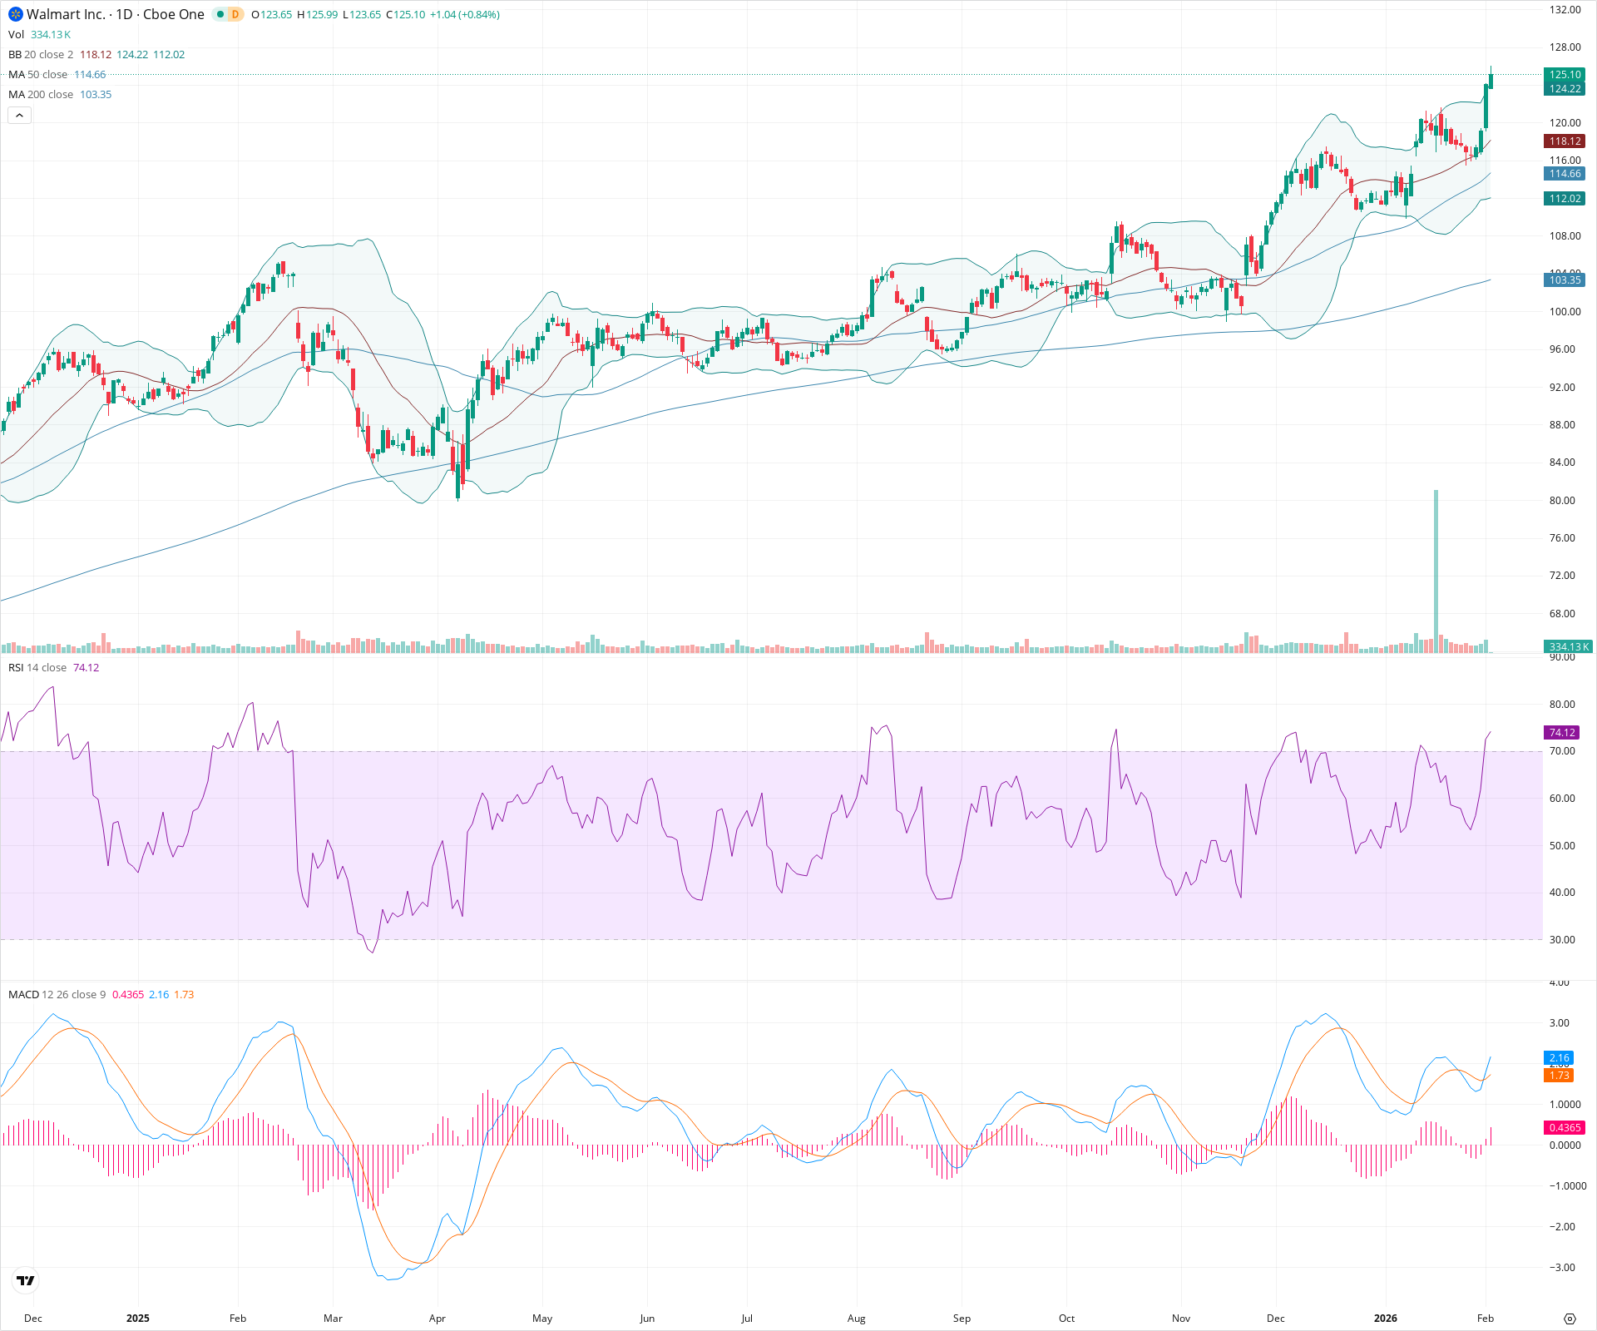Click the 2026 label on the time axis
The width and height of the screenshot is (1597, 1331).
click(x=1386, y=1319)
